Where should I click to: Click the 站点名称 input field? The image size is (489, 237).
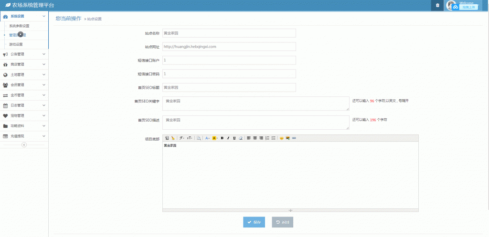(229, 33)
